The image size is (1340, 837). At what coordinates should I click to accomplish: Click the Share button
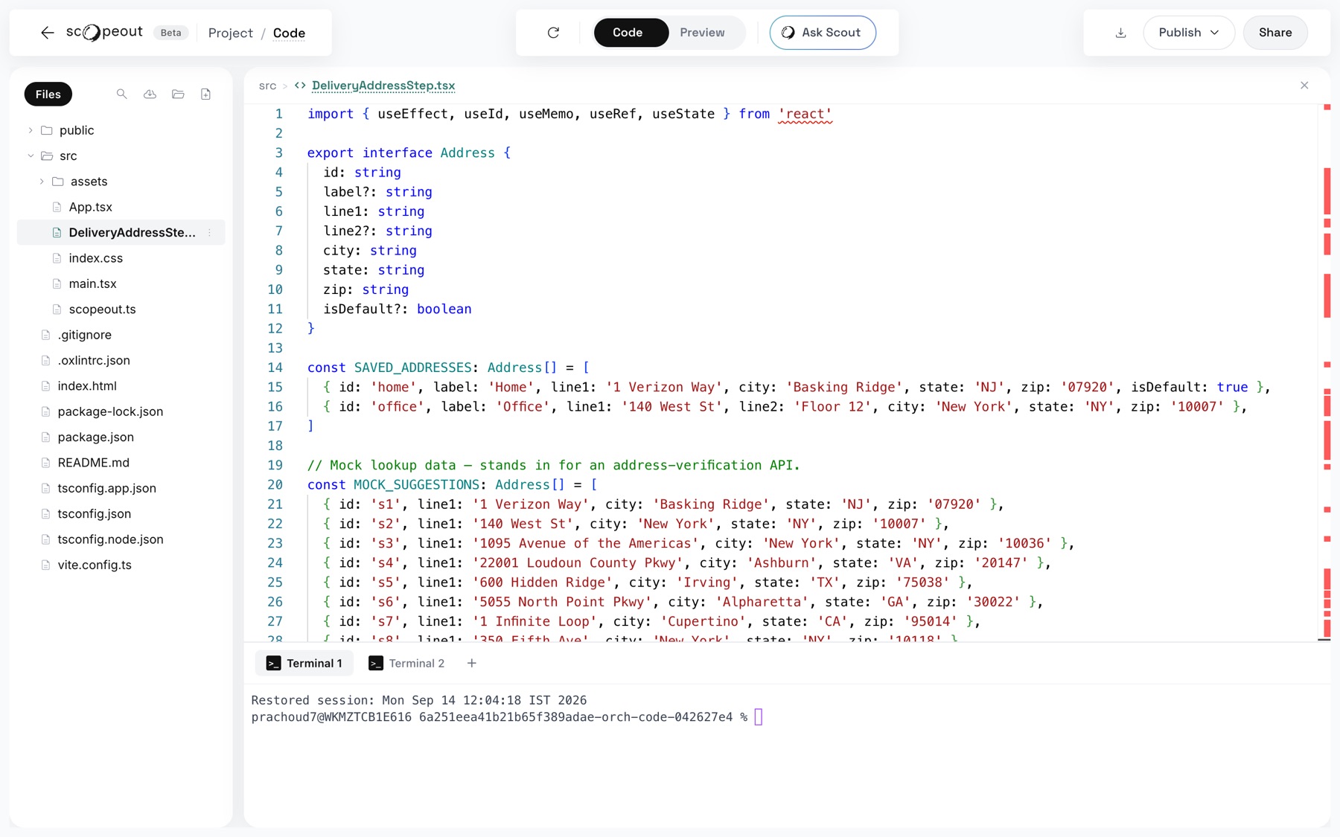(1275, 33)
